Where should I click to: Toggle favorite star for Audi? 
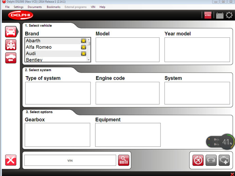83,54
